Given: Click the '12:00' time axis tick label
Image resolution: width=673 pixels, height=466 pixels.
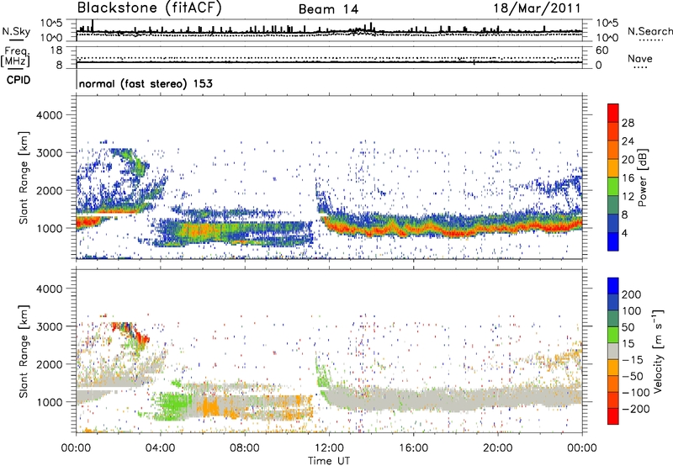Looking at the screenshot, I should coord(329,448).
